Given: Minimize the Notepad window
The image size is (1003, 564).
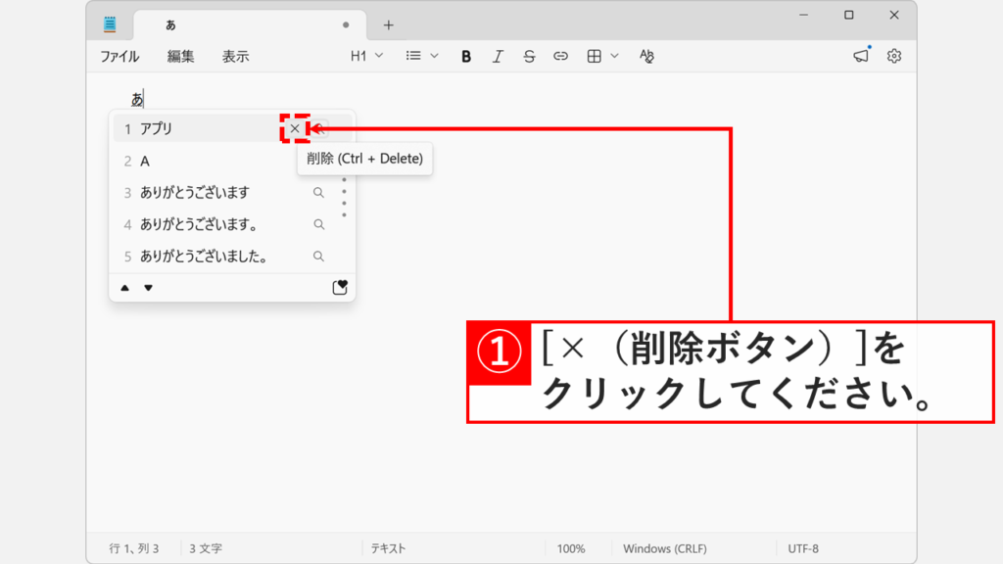Looking at the screenshot, I should point(804,15).
